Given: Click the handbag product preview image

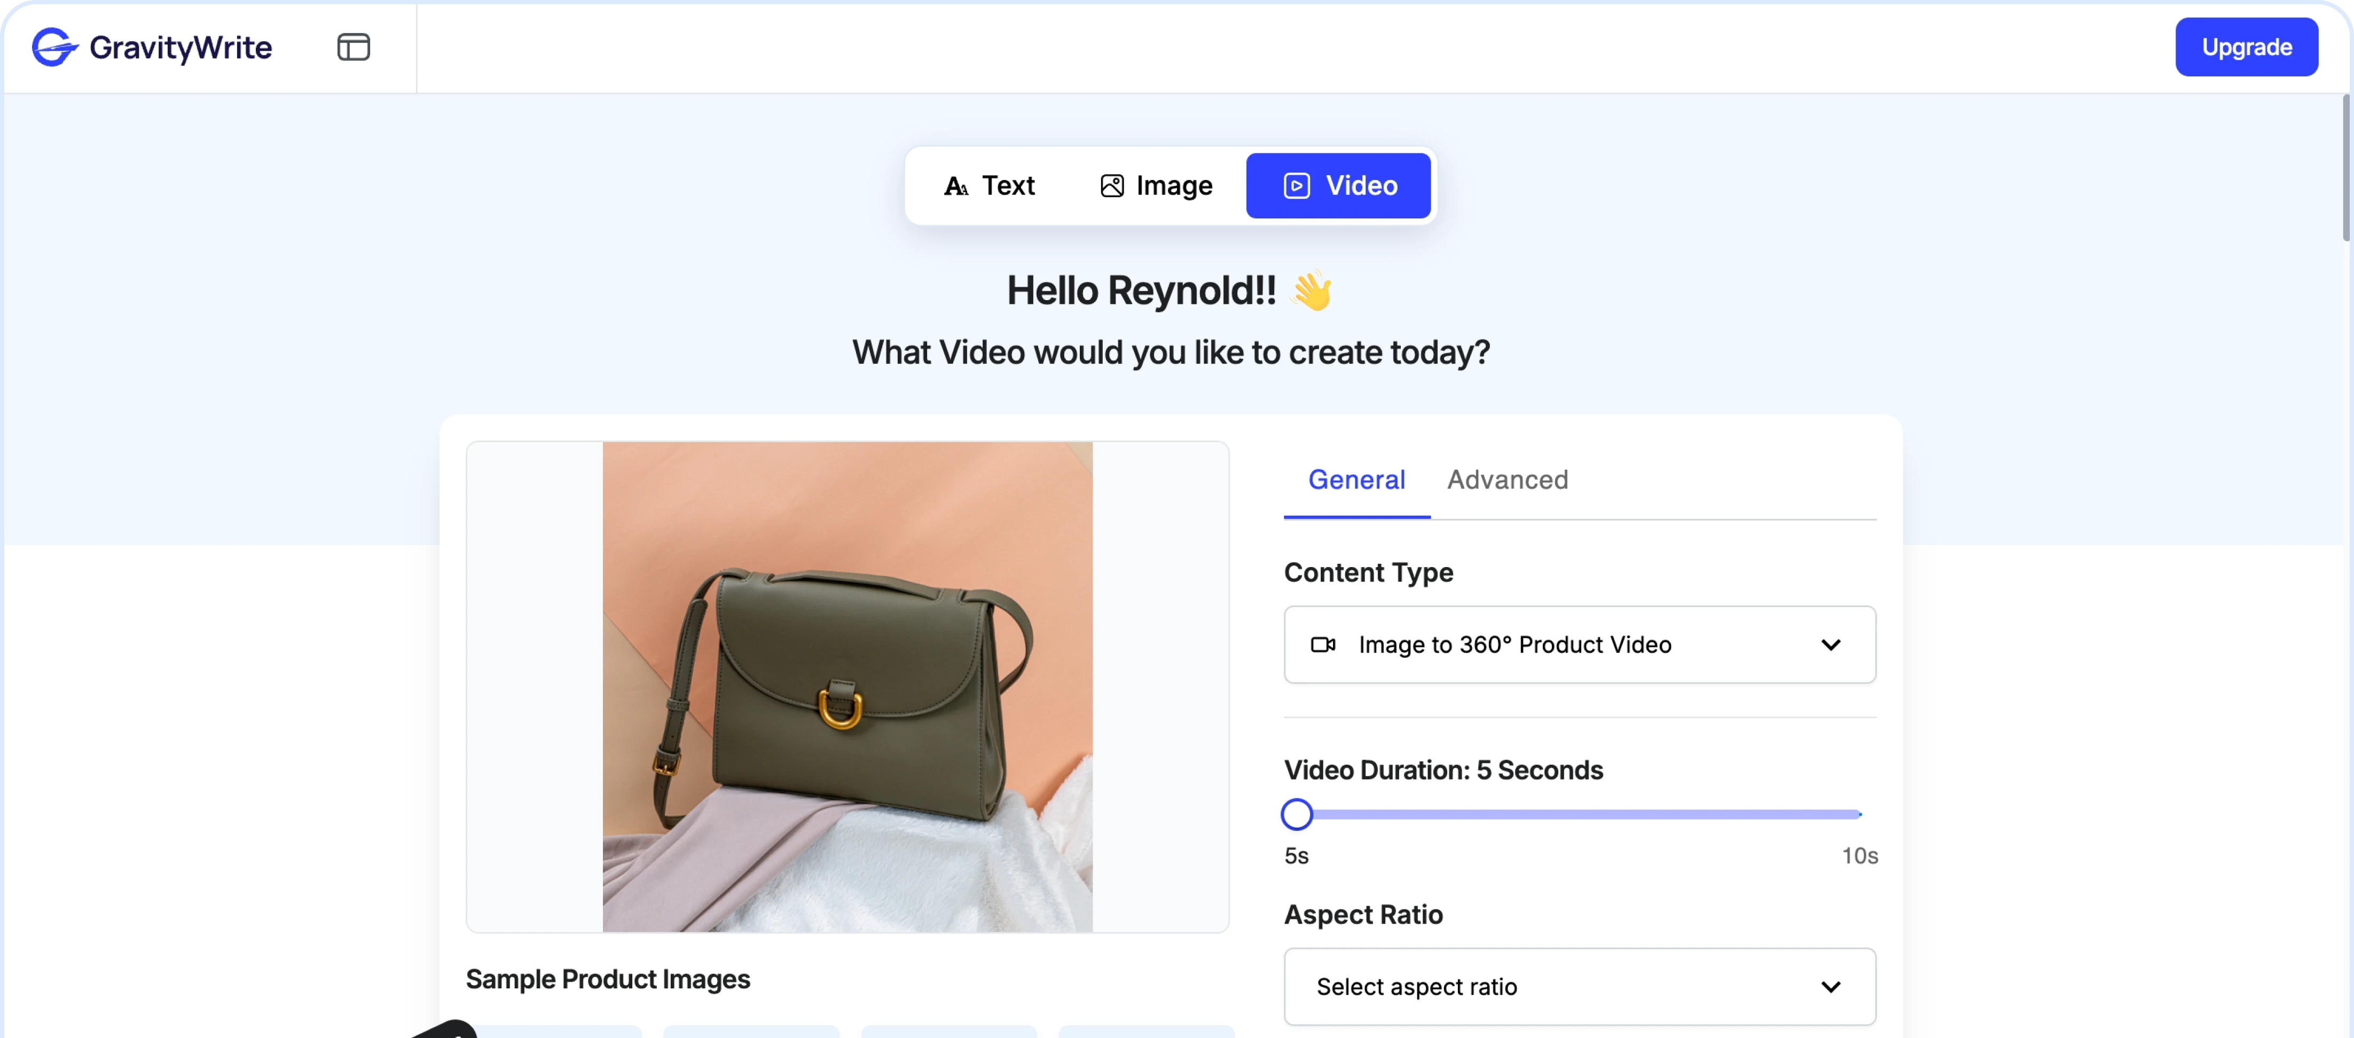Looking at the screenshot, I should coord(847,687).
